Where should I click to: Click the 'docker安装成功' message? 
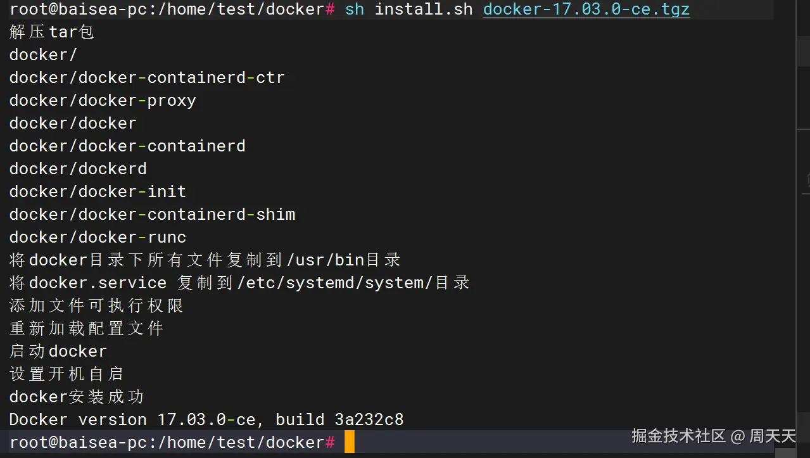pyautogui.click(x=77, y=397)
